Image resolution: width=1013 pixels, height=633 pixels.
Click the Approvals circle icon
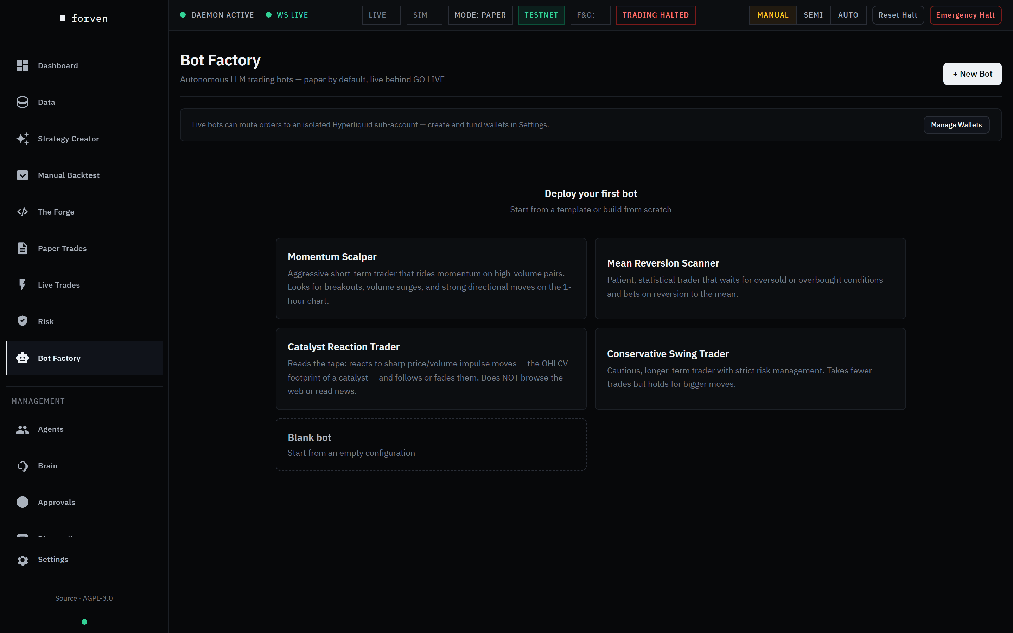23,502
